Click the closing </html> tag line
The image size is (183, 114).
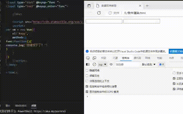pos(11,72)
